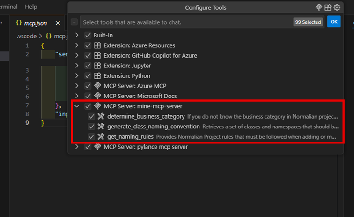Uncheck Extension: Jupyter checkbox
Viewport: 354px width, 217px height.
88,66
